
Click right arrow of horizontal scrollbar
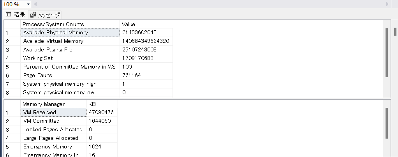click(387, 4)
